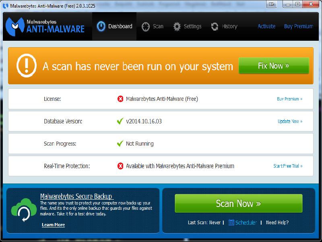This screenshot has height=242, width=322.
Task: Click the Settings gear icon
Action: click(x=177, y=27)
